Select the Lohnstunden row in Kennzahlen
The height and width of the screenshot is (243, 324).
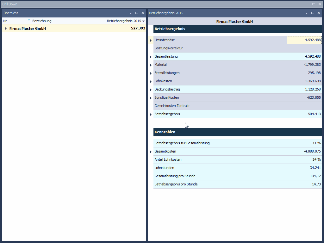point(164,168)
